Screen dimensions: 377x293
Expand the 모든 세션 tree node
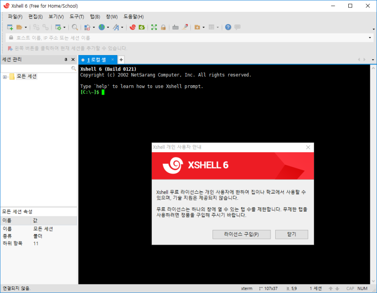click(x=5, y=77)
